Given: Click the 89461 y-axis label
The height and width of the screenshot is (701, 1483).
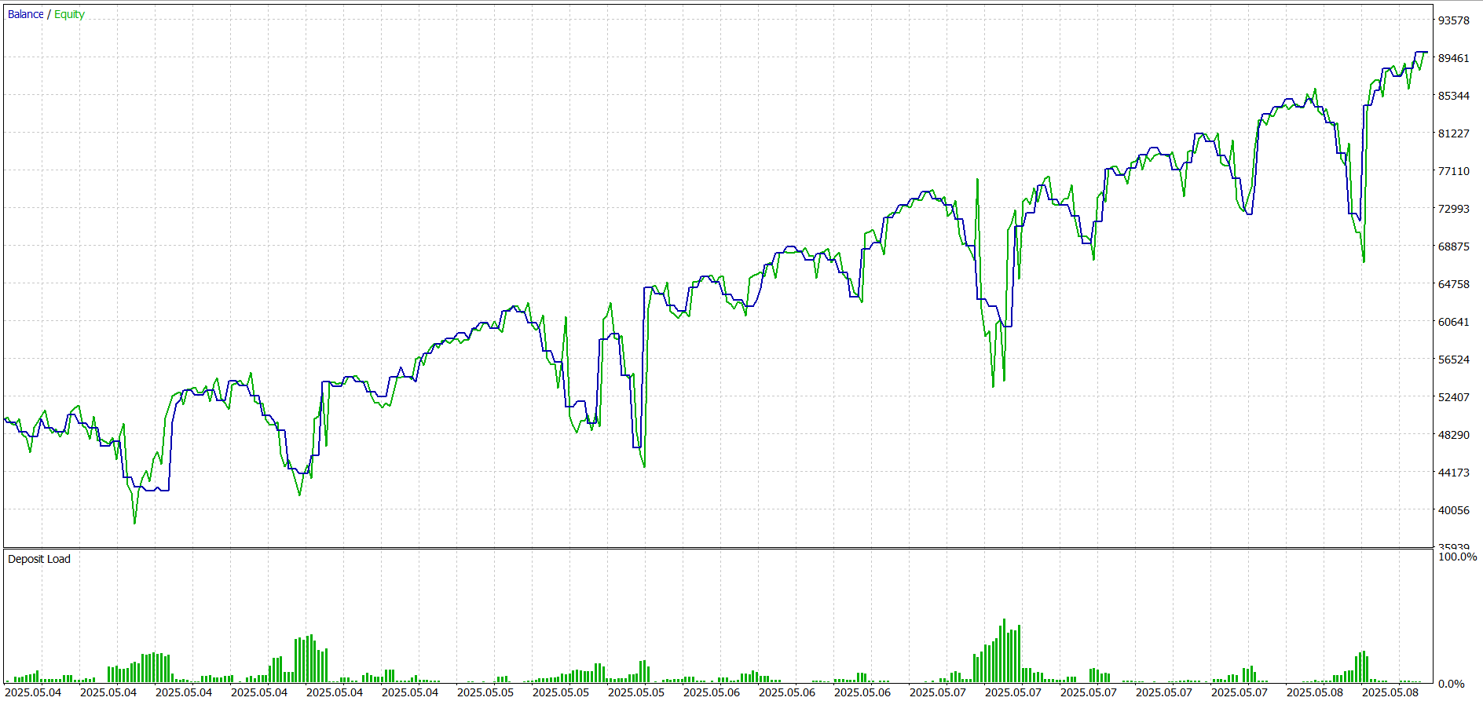Looking at the screenshot, I should (x=1453, y=58).
